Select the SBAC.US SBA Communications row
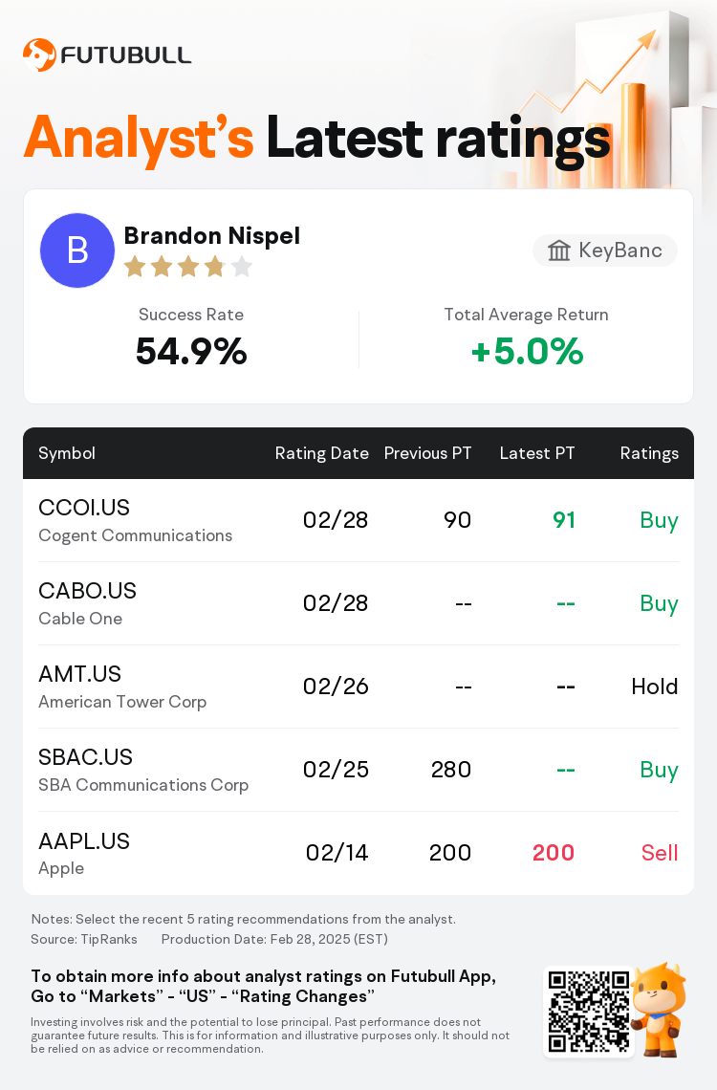 pyautogui.click(x=358, y=770)
